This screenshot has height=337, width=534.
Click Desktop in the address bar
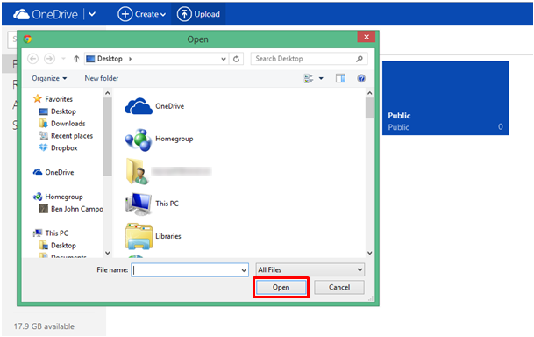110,59
